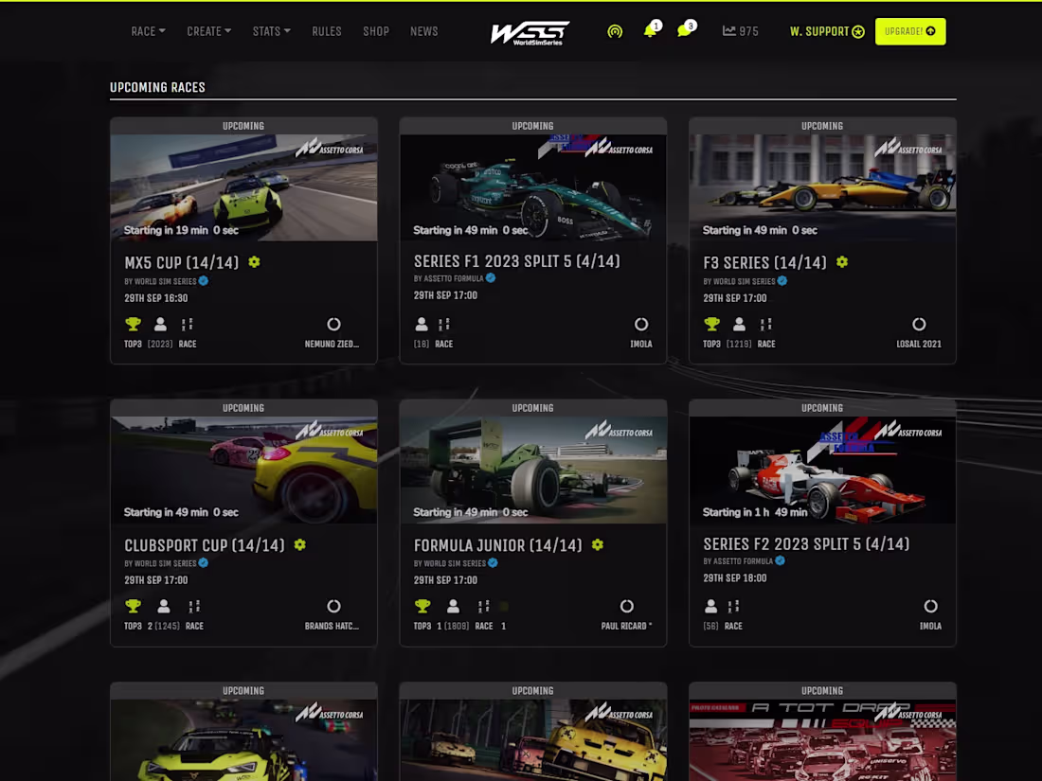Image resolution: width=1042 pixels, height=781 pixels.
Task: Click the Upgrade button
Action: [x=909, y=31]
